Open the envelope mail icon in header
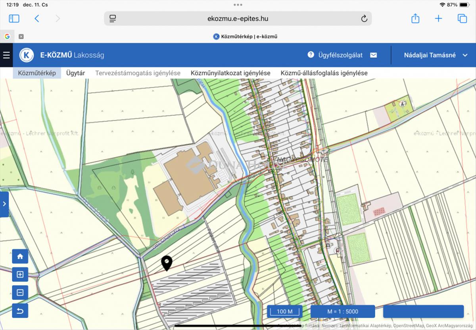The image size is (476, 330). pyautogui.click(x=373, y=55)
